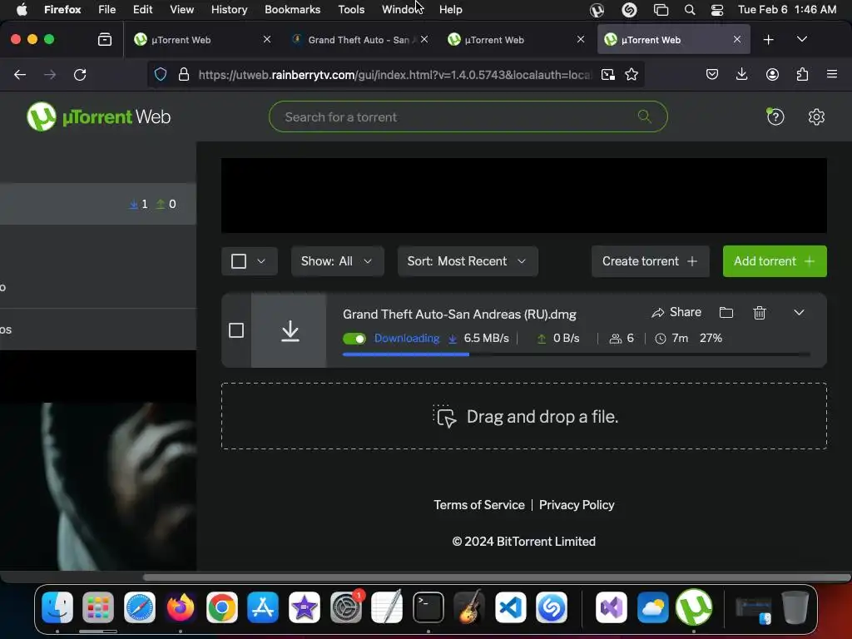Open the Sort: Most Recent dropdown
The width and height of the screenshot is (852, 639).
coord(468,261)
